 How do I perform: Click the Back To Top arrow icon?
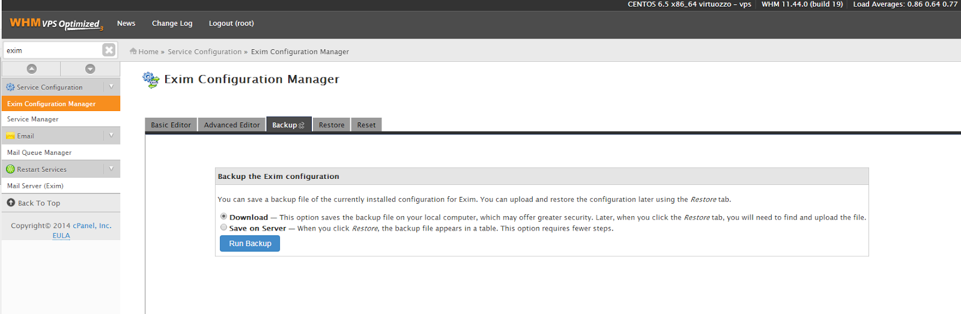[x=11, y=203]
